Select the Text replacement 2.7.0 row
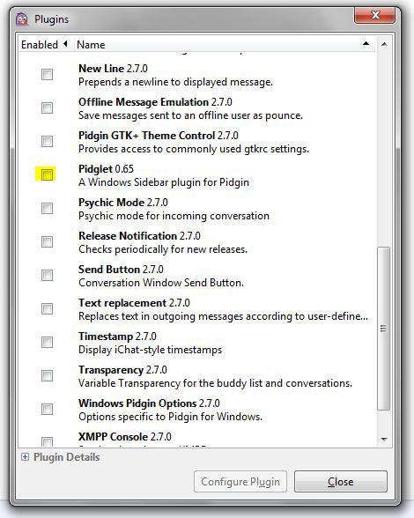 point(197,309)
